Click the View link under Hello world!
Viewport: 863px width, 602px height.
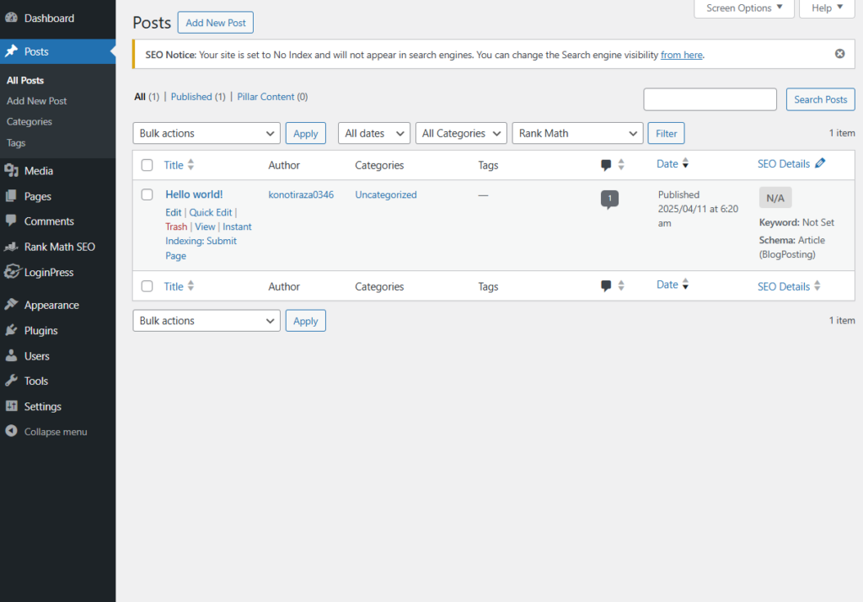[205, 226]
